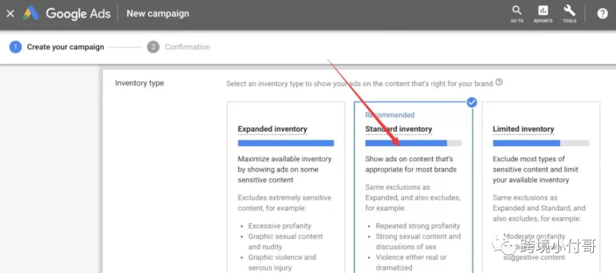Click 'Strong sexual content and discussions' bullet

click(418, 242)
